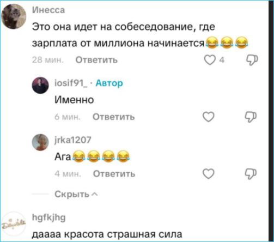Dislike iosif91_'s reply "Именно"
Image resolution: width=274 pixels, height=242 pixels.
click(251, 117)
